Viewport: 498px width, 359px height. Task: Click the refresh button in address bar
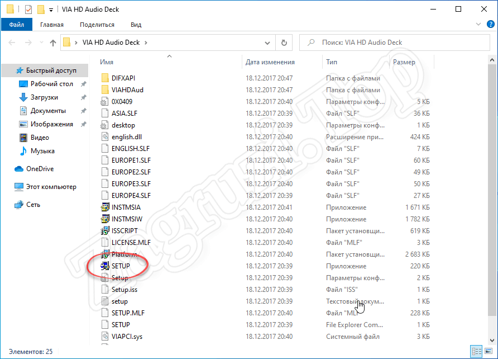[284, 42]
